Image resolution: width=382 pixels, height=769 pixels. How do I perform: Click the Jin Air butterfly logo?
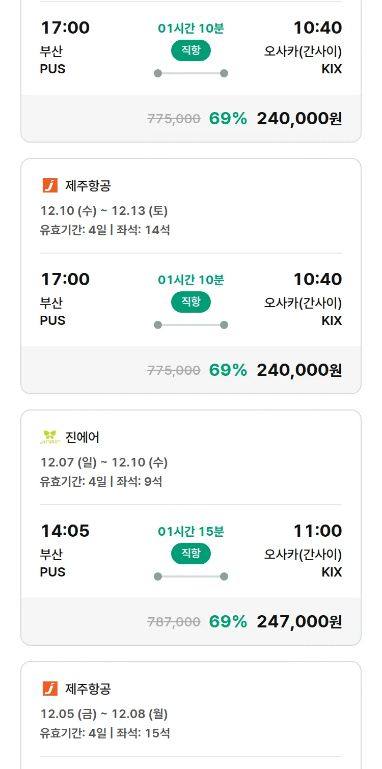pos(50,437)
